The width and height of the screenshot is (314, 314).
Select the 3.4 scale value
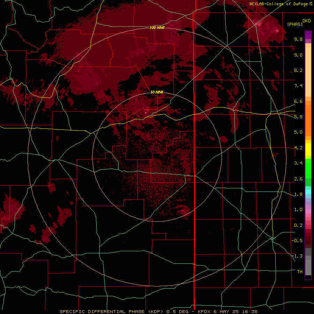pyautogui.click(x=298, y=163)
